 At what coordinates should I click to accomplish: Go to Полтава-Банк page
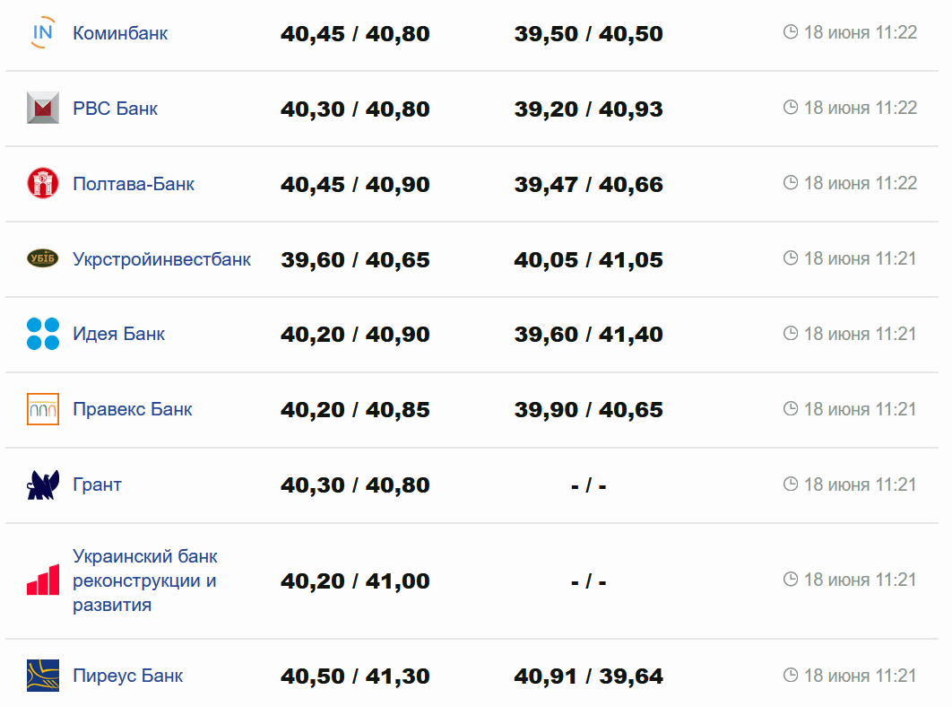134,184
